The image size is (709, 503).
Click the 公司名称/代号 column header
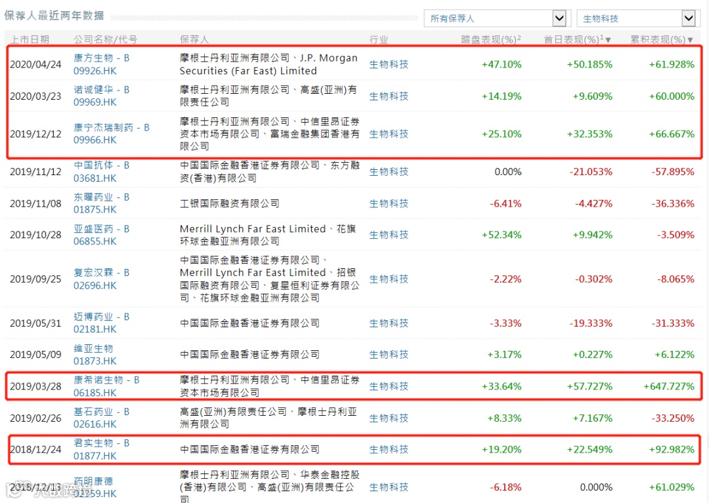click(106, 40)
